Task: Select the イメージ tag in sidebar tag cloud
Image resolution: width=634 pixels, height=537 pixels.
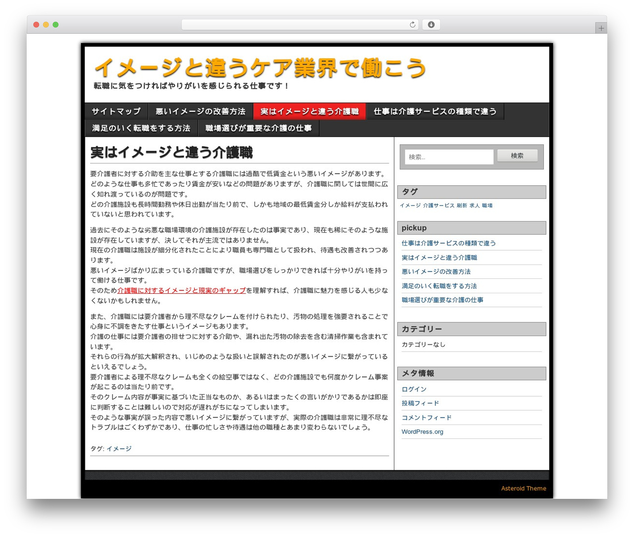Action: coord(410,206)
